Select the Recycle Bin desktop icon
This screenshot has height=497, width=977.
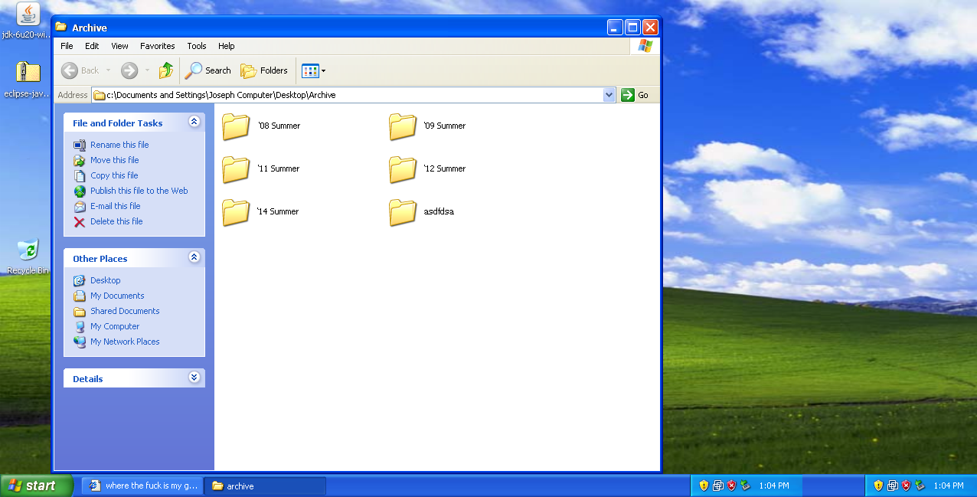tap(28, 250)
